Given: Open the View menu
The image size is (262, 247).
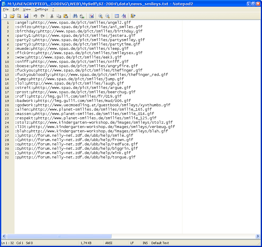Looking at the screenshot, I should pos(27,9).
